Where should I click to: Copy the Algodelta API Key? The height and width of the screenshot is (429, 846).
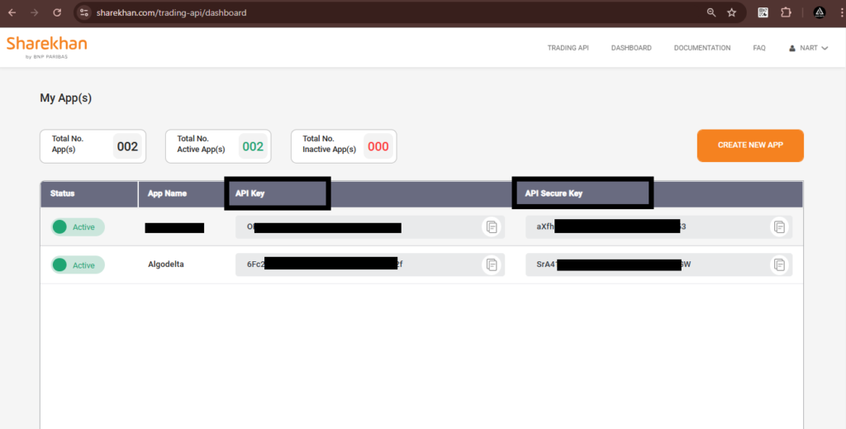(x=492, y=265)
